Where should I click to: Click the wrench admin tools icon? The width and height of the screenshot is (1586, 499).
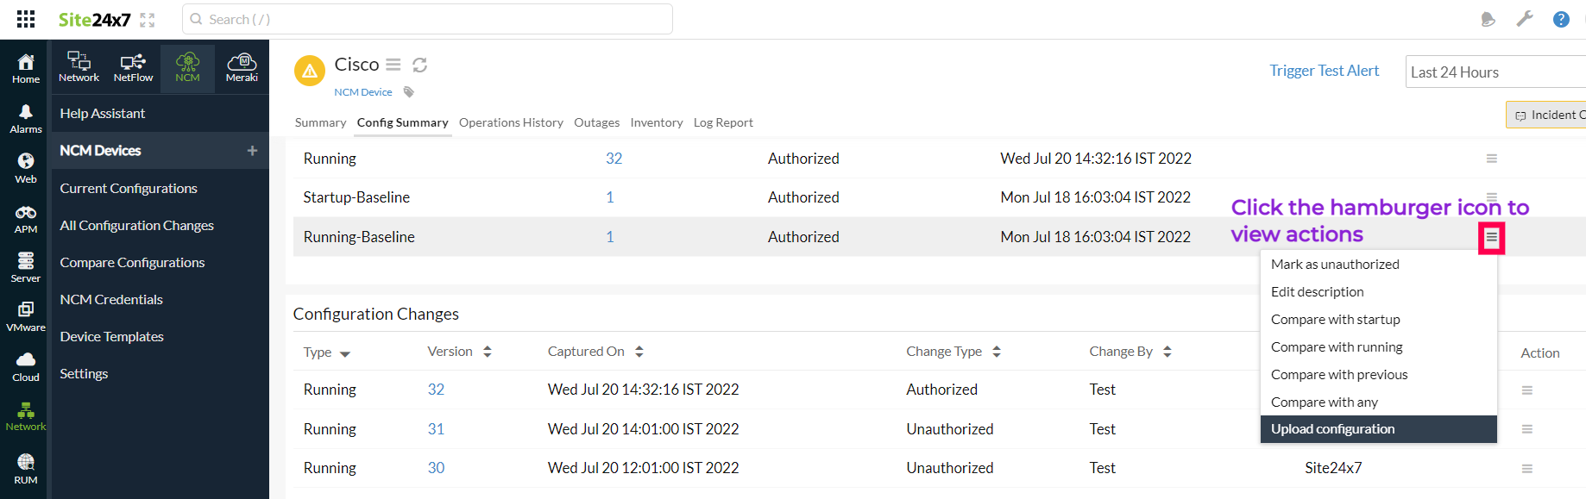1525,19
